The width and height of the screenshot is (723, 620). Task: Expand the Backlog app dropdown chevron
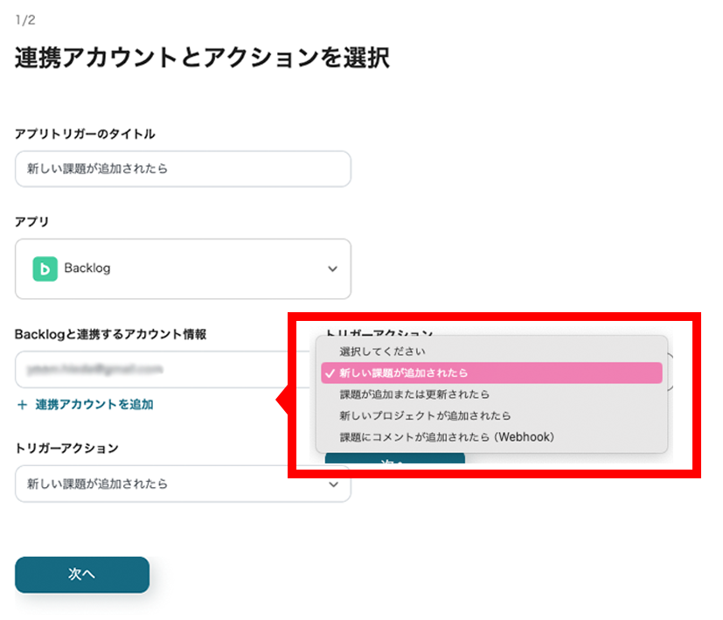[332, 268]
